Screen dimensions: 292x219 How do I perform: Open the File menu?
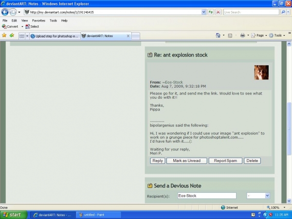[5, 20]
